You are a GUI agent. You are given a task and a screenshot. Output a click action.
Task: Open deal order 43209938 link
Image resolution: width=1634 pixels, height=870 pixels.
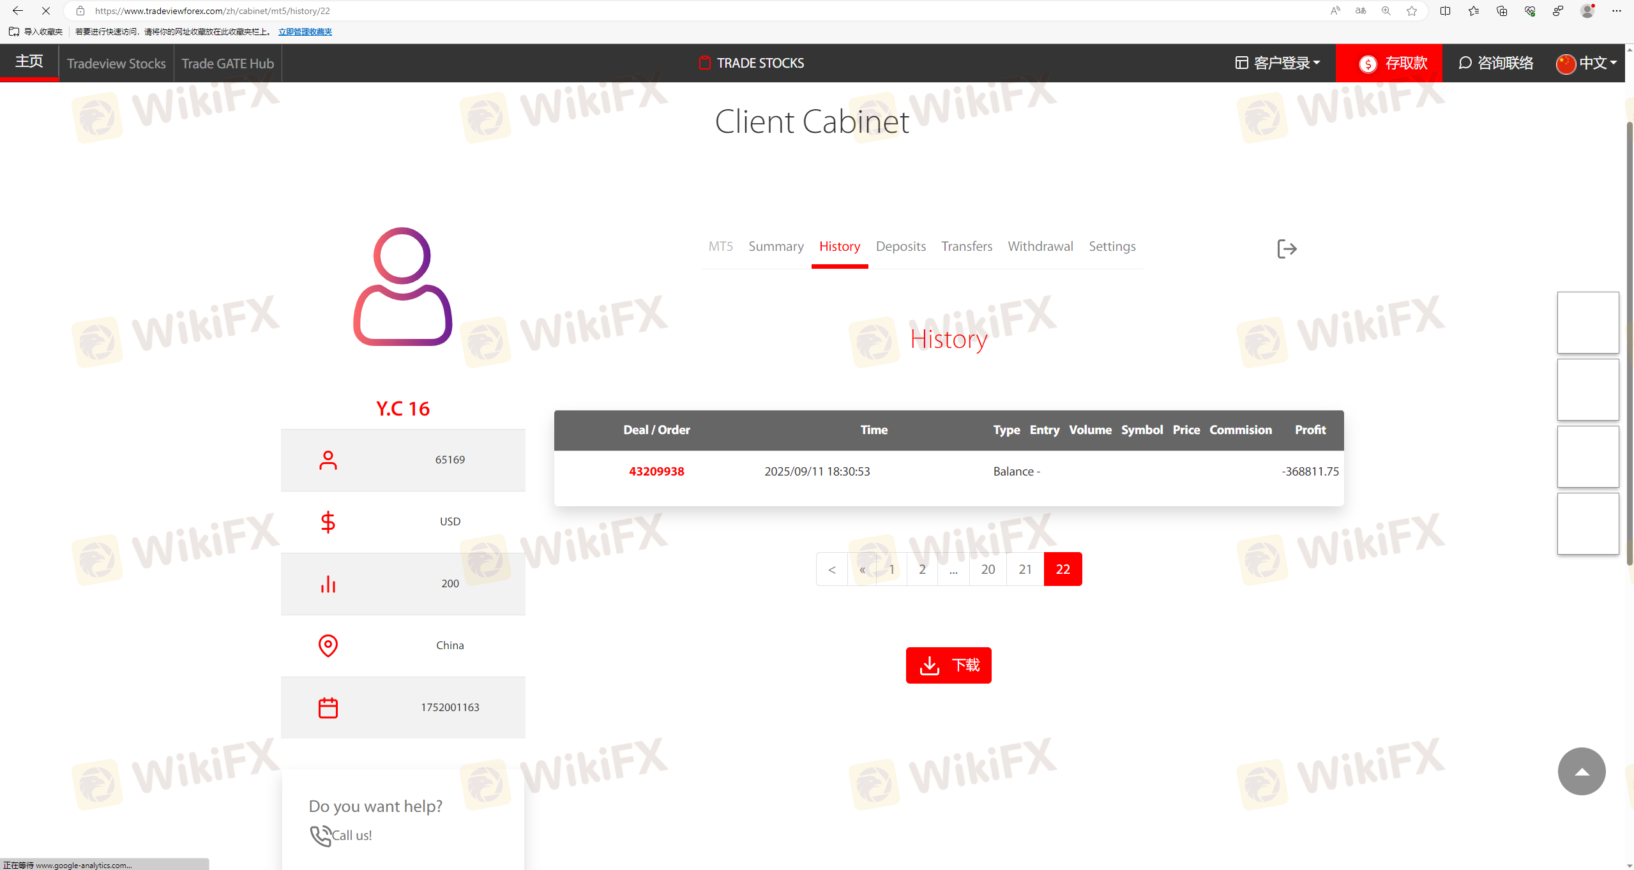pos(656,472)
